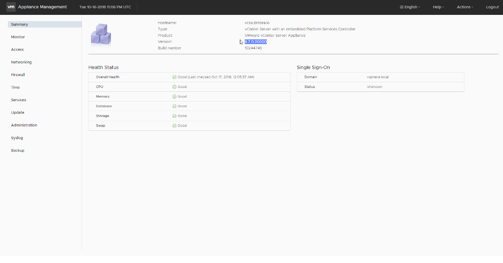503x263 pixels.
Task: Go to the Access page
Action: pyautogui.click(x=18, y=49)
